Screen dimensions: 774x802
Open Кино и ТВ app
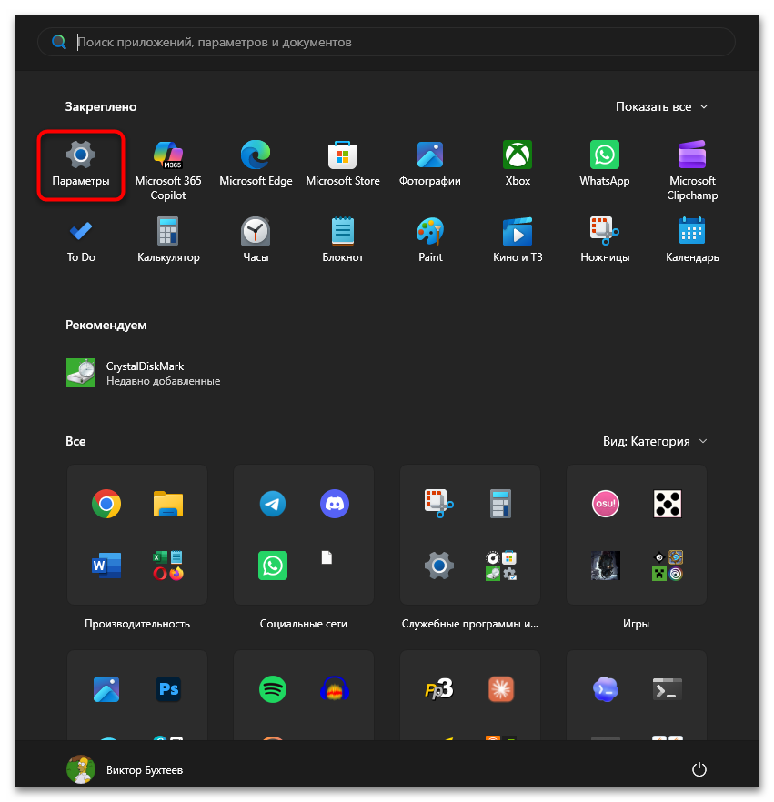coord(518,240)
